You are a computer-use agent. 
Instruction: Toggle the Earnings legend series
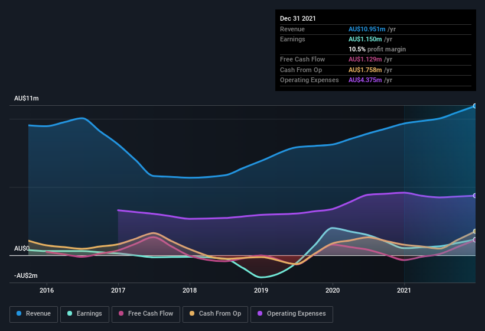(x=84, y=313)
